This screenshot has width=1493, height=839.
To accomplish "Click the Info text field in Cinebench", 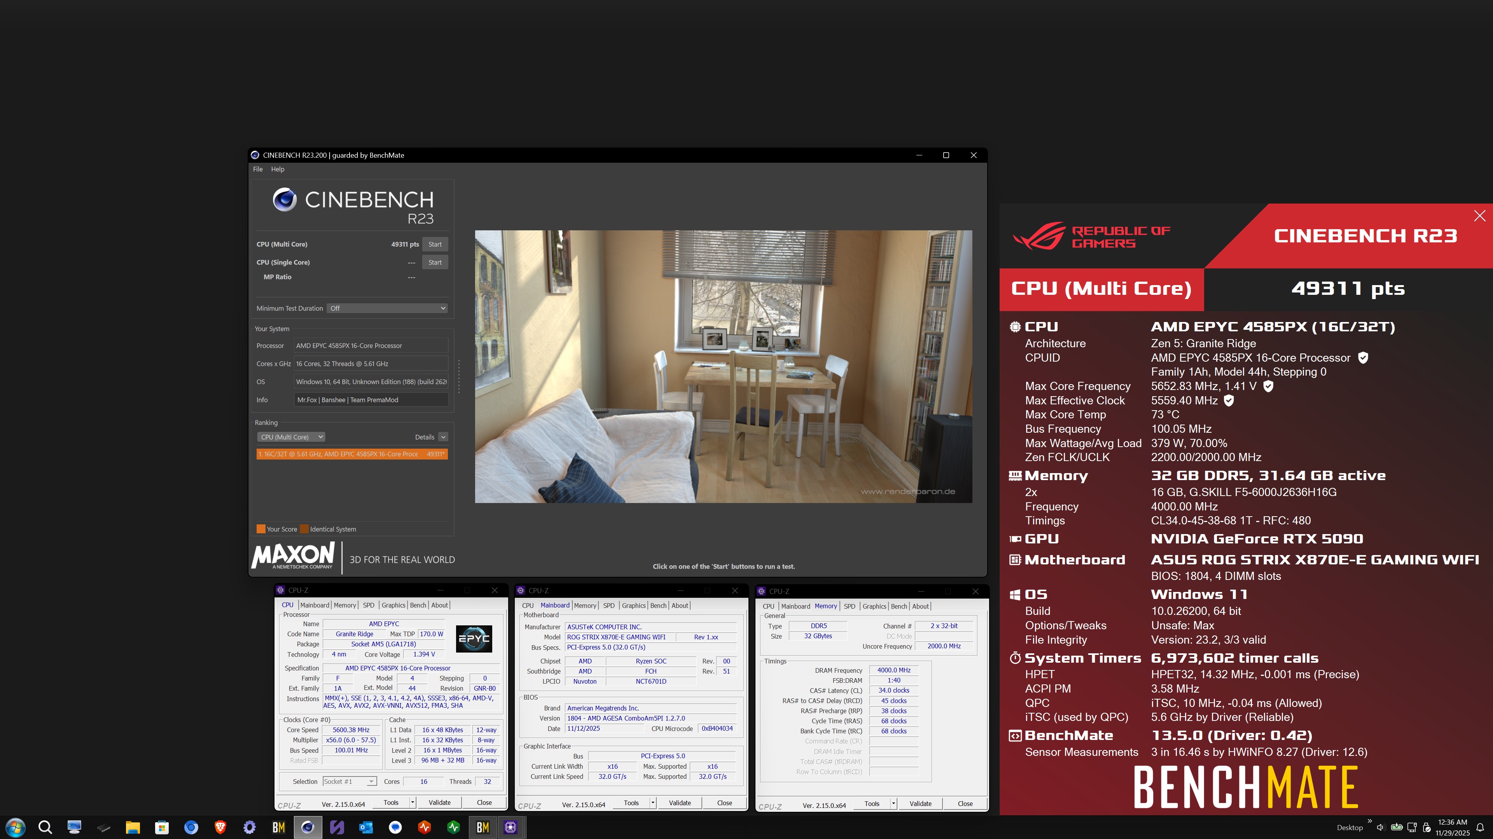I will pyautogui.click(x=371, y=400).
